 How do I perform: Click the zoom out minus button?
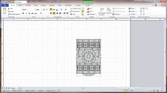(x=136, y=91)
